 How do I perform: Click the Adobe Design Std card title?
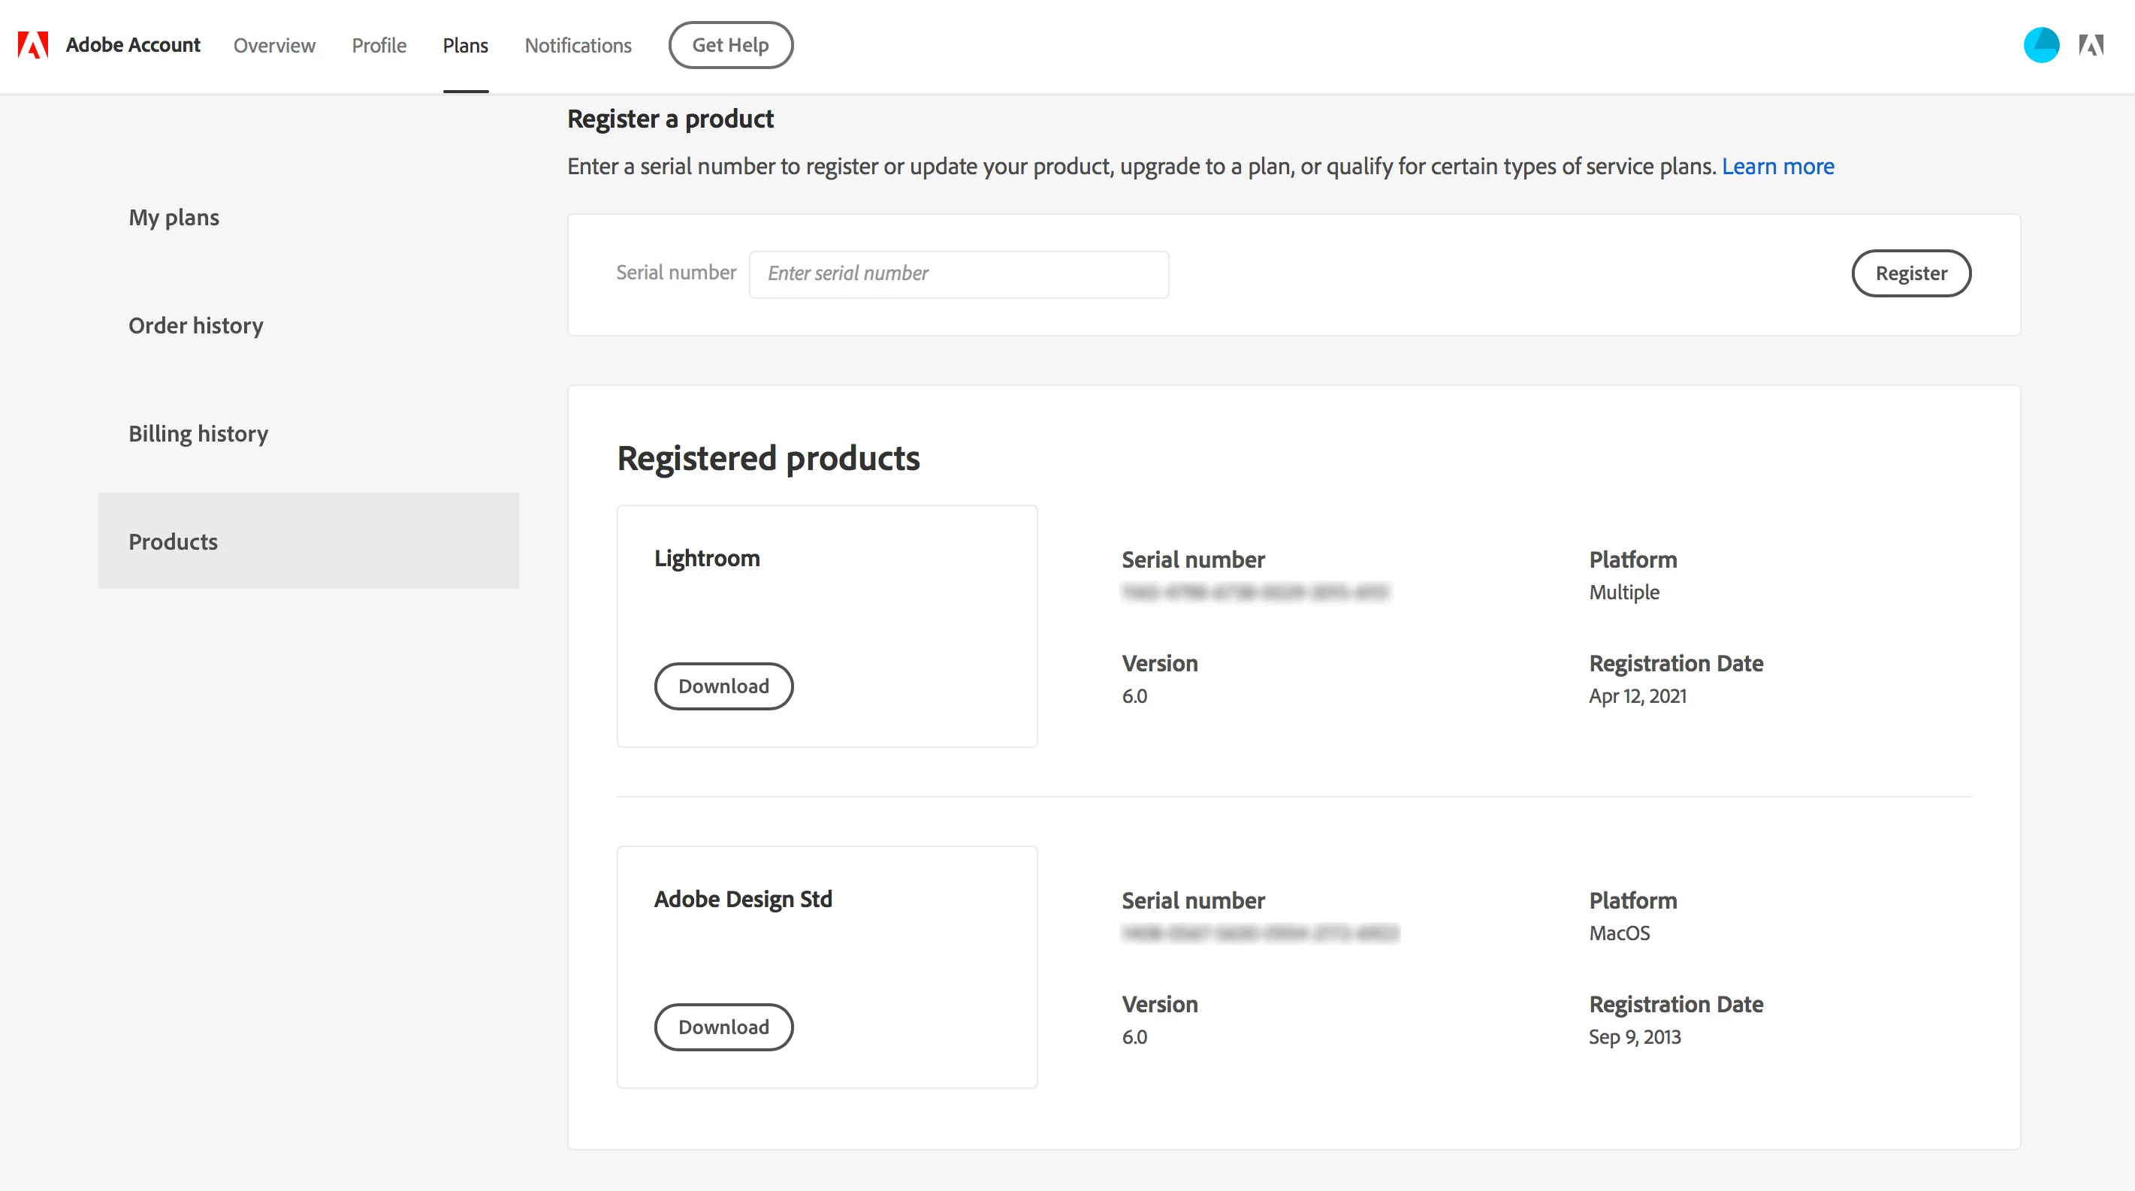pos(743,899)
